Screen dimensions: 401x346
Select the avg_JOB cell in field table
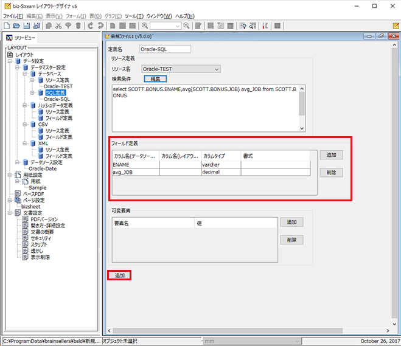[136, 172]
